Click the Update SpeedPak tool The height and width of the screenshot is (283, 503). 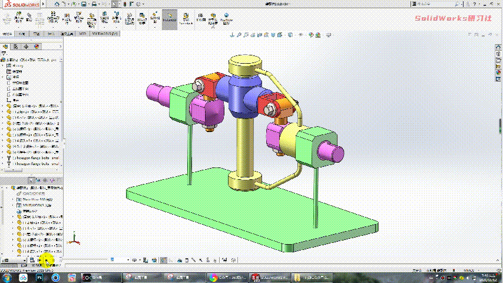186,19
